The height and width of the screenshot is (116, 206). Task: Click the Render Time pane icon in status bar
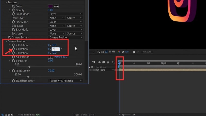tap(12, 115)
